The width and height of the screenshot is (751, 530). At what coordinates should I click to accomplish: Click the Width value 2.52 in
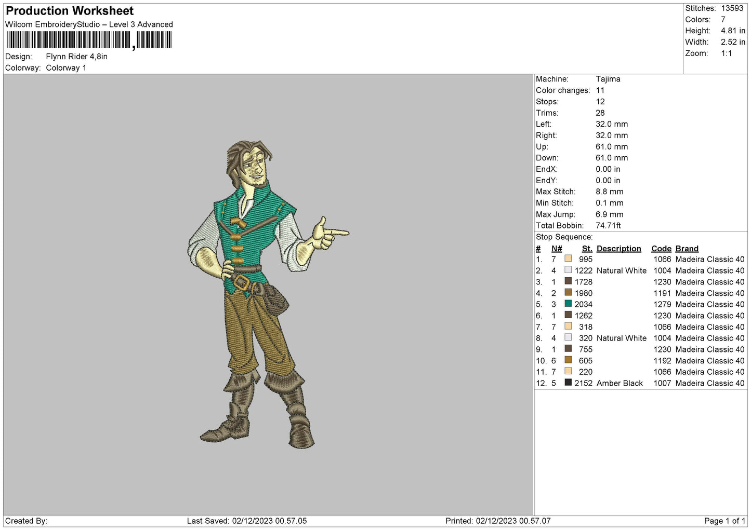coord(733,42)
